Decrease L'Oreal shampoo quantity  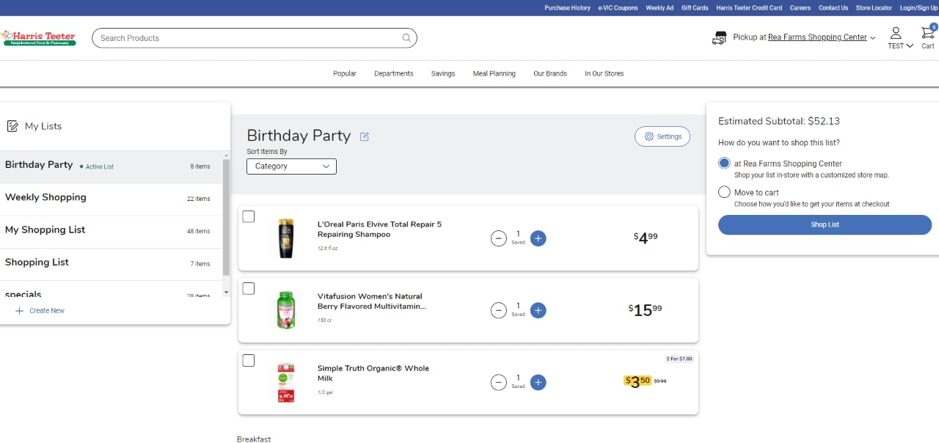[x=499, y=238]
